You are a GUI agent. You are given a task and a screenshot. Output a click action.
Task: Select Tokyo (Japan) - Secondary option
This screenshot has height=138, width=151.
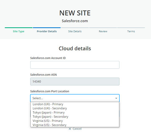click(75, 117)
